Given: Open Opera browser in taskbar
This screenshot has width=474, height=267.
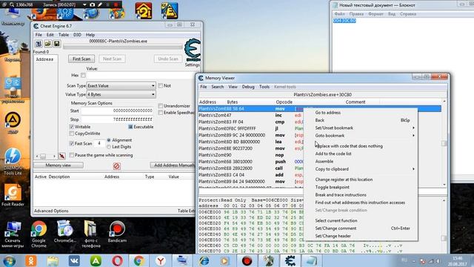Looking at the screenshot, I should 117,260.
